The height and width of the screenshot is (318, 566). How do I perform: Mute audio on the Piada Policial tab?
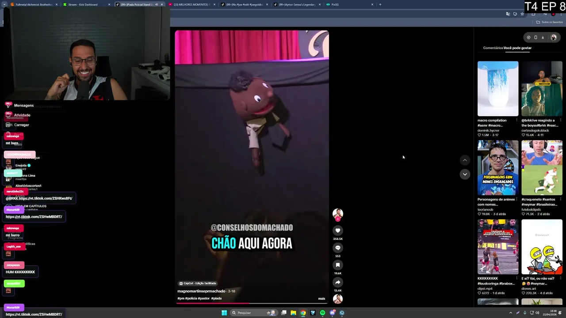click(157, 4)
